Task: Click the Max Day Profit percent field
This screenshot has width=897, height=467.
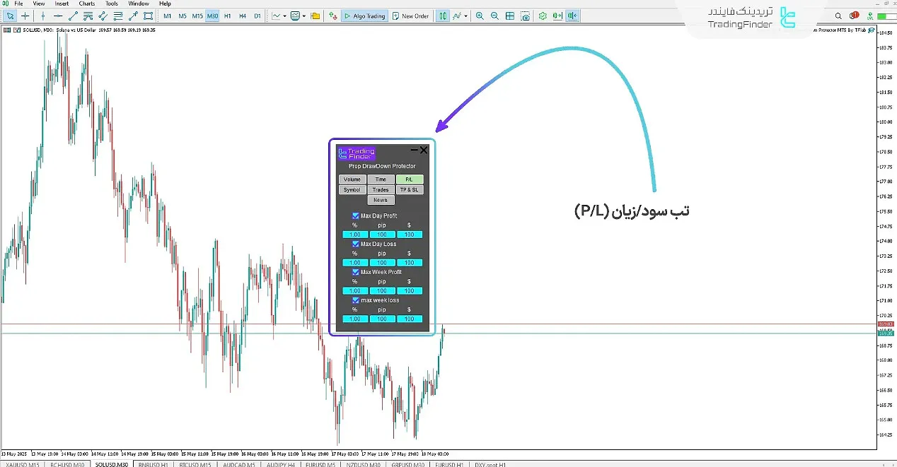Action: click(x=355, y=235)
